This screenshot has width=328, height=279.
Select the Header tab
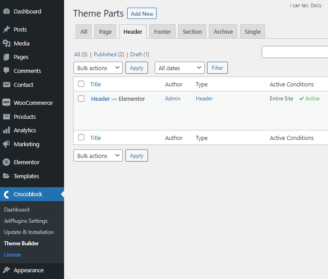pyautogui.click(x=133, y=31)
